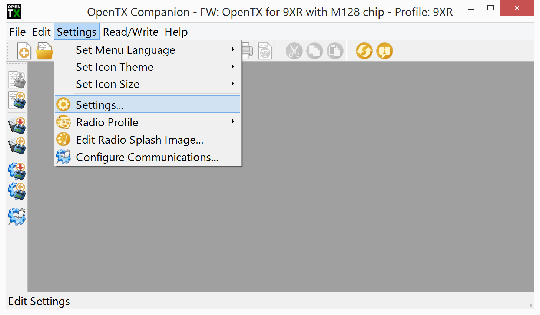
Task: Click the gear icon with orange left arrow
Action: tap(17, 191)
